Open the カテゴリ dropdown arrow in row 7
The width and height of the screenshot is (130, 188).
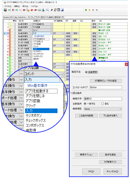click(31, 43)
